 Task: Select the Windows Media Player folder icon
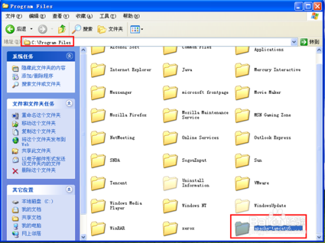(x=98, y=206)
